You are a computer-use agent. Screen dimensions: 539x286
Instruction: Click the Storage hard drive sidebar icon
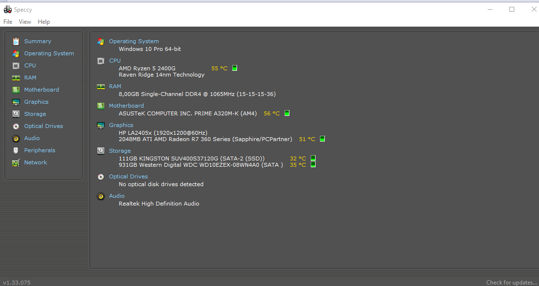(x=16, y=114)
